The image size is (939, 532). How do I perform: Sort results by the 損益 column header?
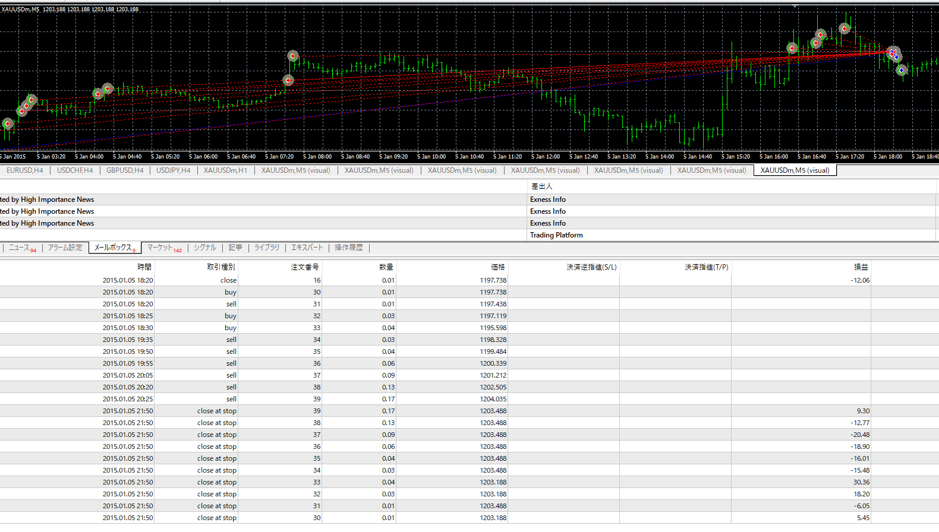(861, 267)
